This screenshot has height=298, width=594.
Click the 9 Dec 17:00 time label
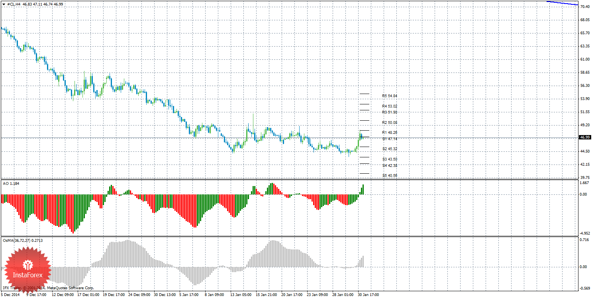click(x=37, y=295)
